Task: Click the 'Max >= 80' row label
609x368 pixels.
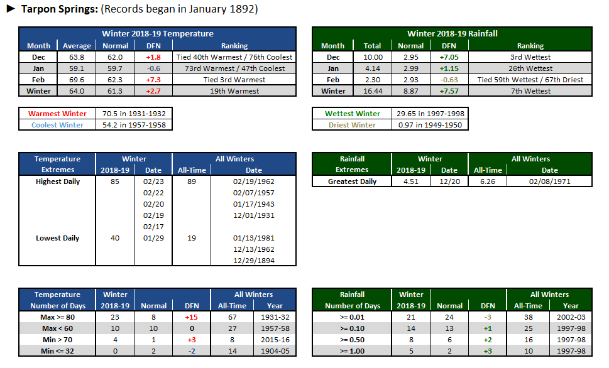Action: [x=57, y=317]
